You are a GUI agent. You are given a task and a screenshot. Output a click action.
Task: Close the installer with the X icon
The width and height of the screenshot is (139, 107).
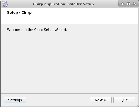(135, 4)
